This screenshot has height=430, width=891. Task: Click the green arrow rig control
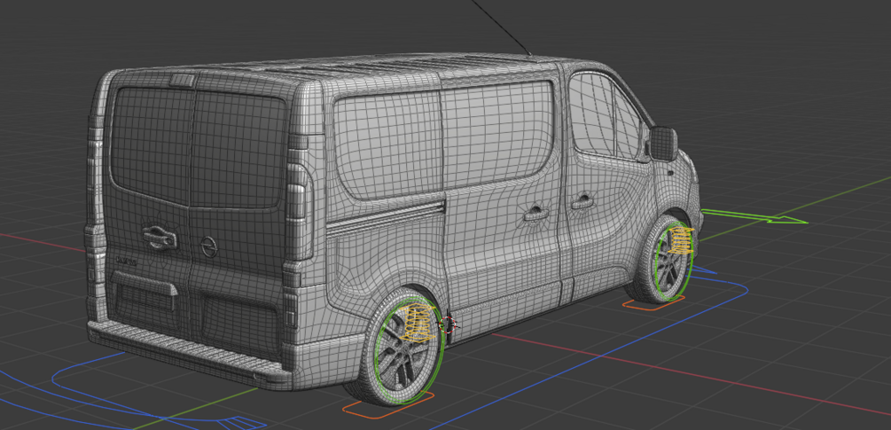(754, 216)
